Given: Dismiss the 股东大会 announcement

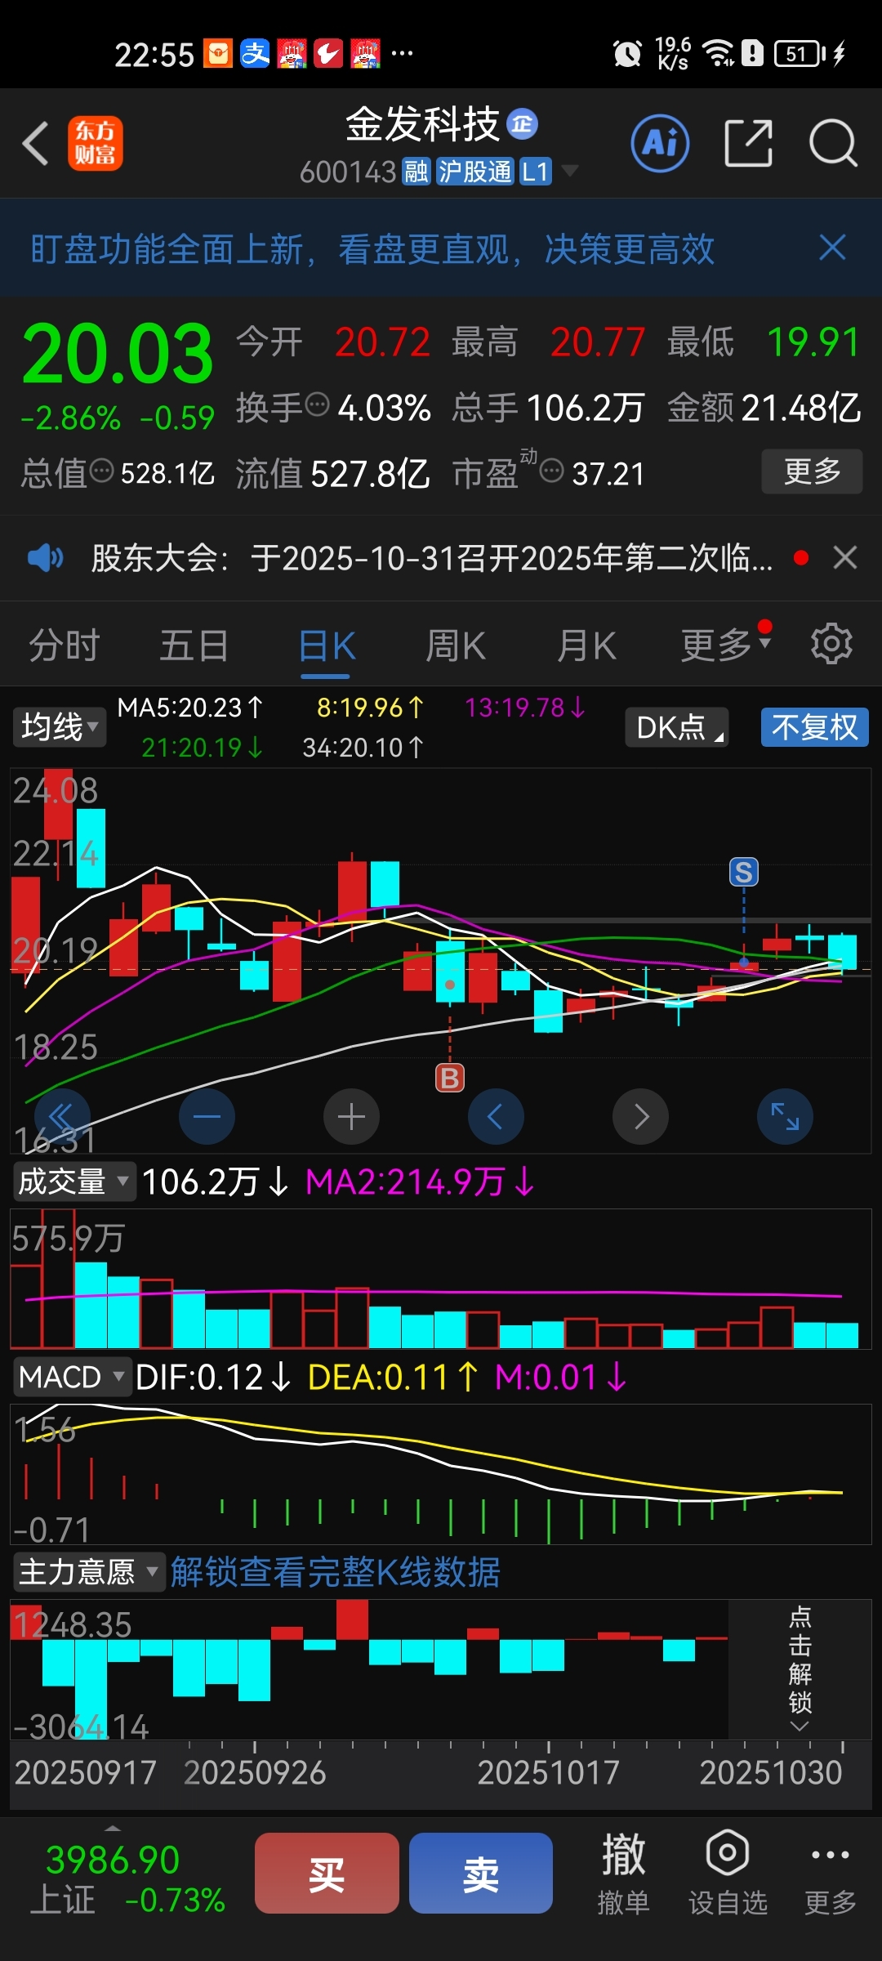Looking at the screenshot, I should click(845, 558).
